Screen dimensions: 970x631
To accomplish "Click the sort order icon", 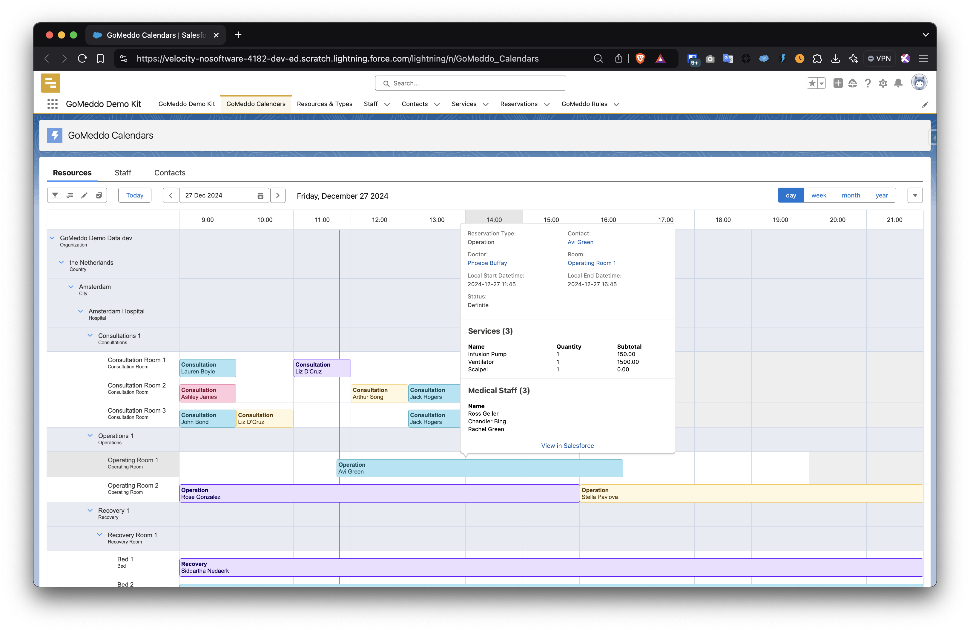I will point(70,195).
